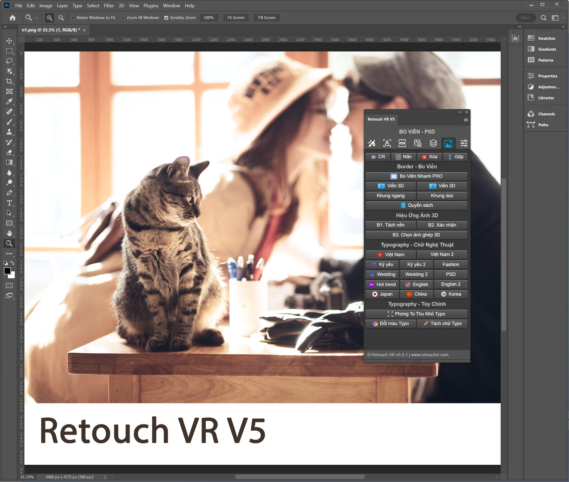The height and width of the screenshot is (482, 569).
Task: Open the Filter menu
Action: tap(109, 6)
